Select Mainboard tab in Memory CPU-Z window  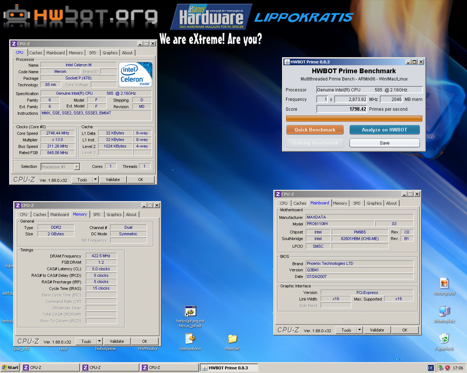click(59, 215)
